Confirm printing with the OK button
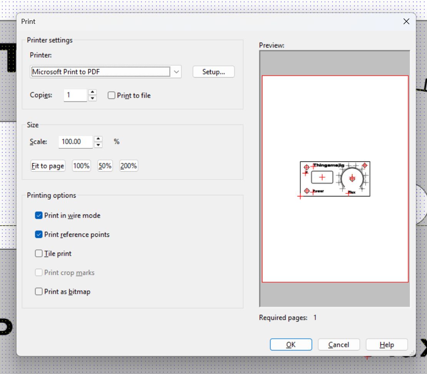This screenshot has height=374, width=427. [x=291, y=345]
